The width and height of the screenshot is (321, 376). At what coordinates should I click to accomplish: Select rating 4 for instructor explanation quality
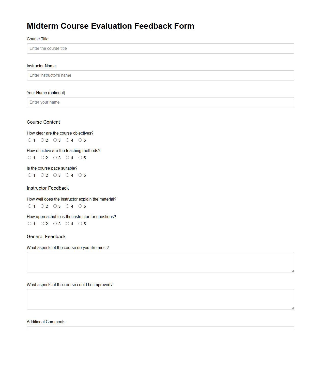[68, 206]
